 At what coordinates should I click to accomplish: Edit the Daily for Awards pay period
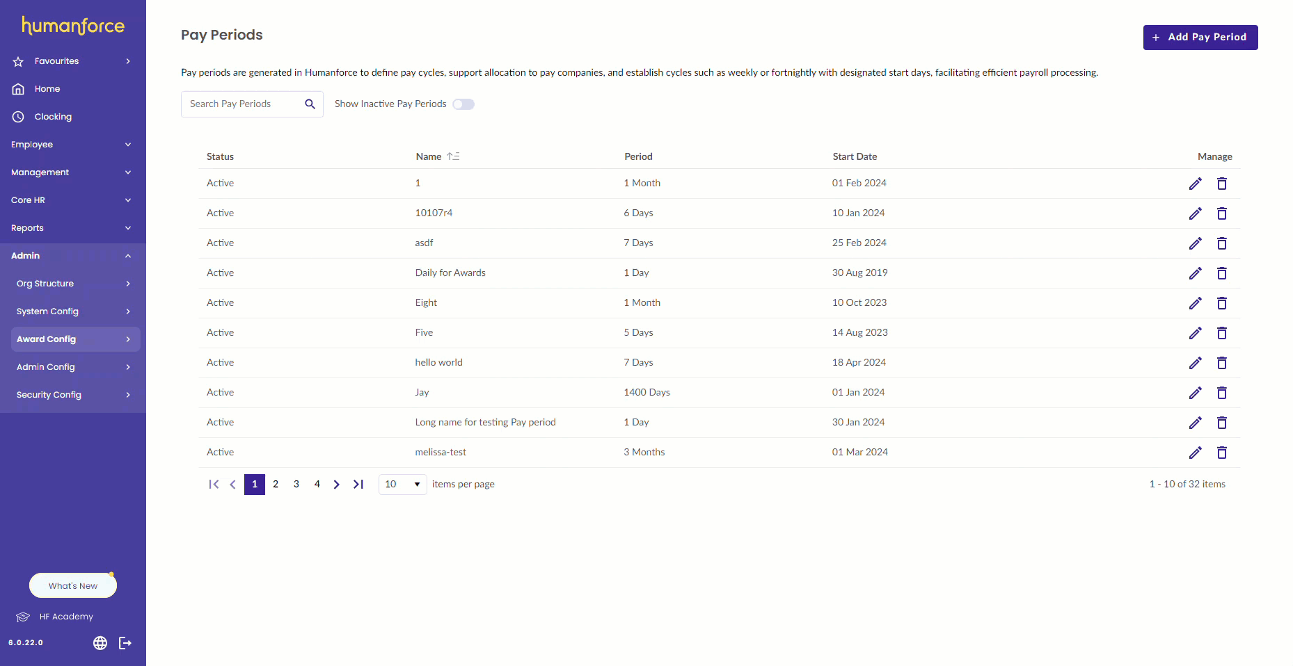pyautogui.click(x=1195, y=273)
